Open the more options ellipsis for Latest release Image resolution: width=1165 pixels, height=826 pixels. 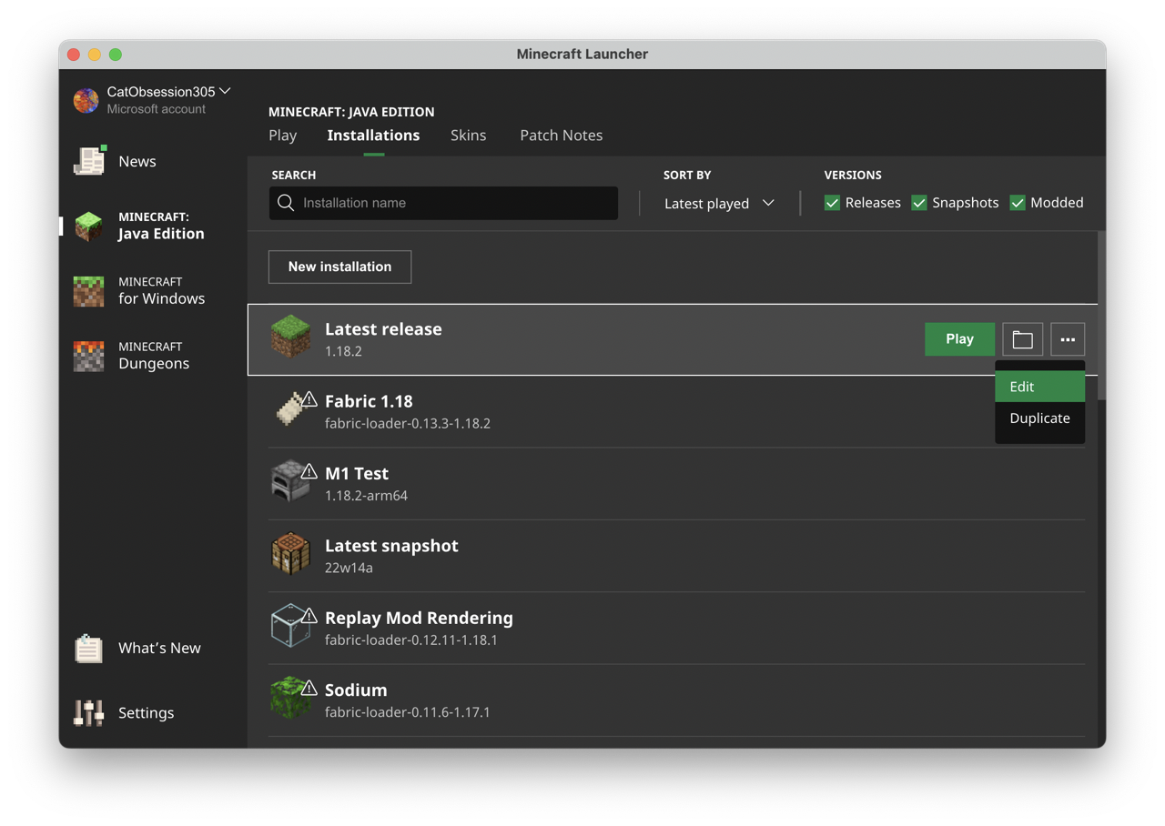(1067, 338)
